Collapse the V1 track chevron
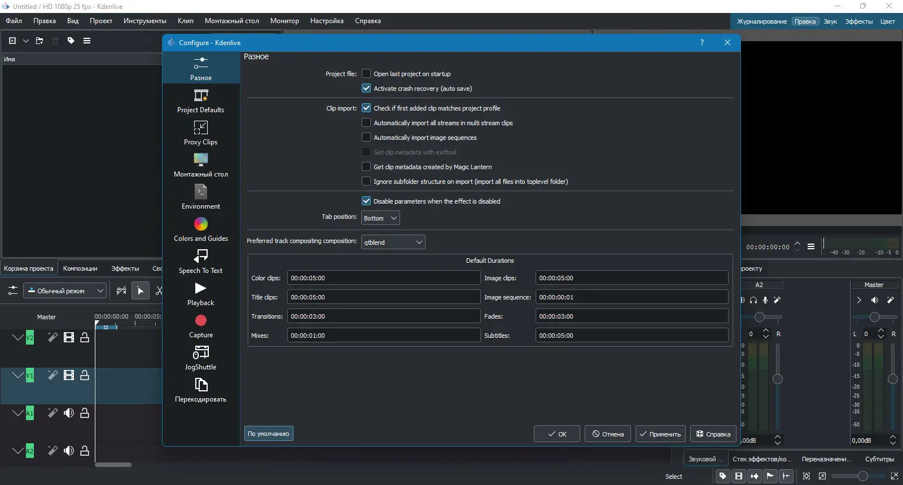Screen dimensions: 903x485 (18, 375)
